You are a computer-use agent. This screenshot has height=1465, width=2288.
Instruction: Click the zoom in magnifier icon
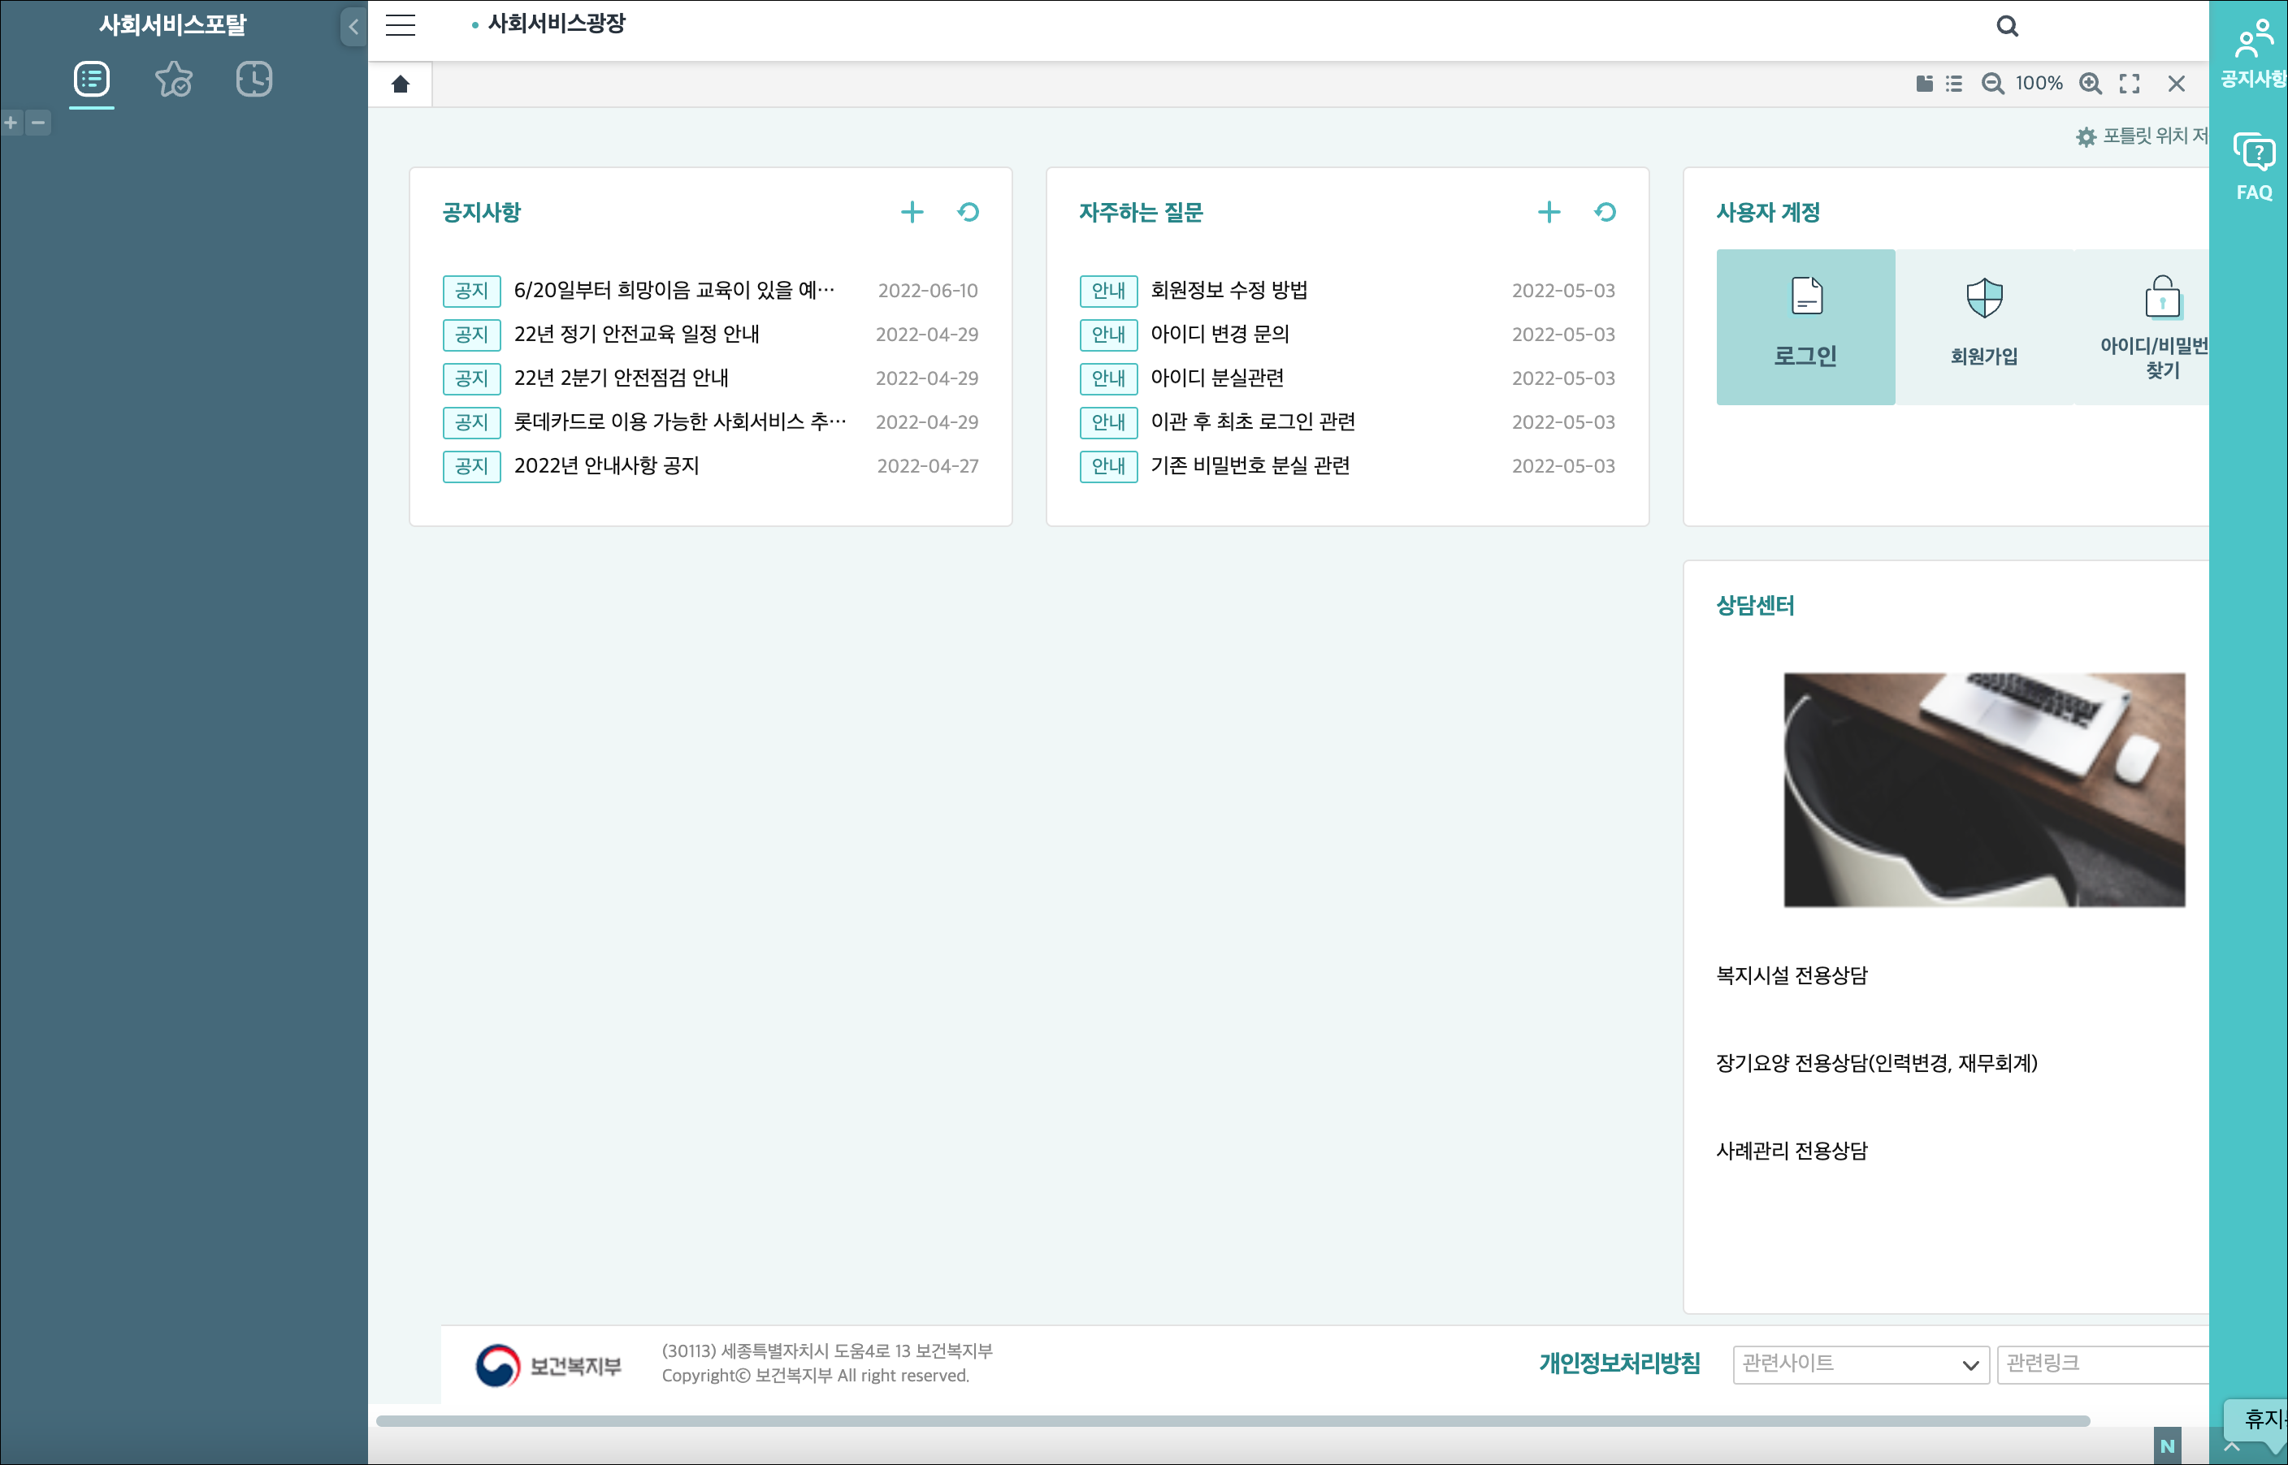pos(2090,84)
